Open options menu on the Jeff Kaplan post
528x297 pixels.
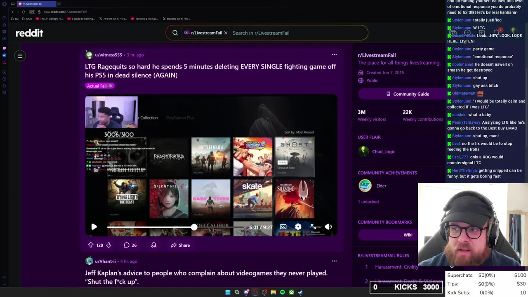(334, 261)
